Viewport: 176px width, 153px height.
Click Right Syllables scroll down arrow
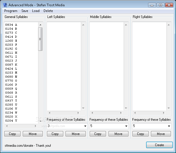169,108
